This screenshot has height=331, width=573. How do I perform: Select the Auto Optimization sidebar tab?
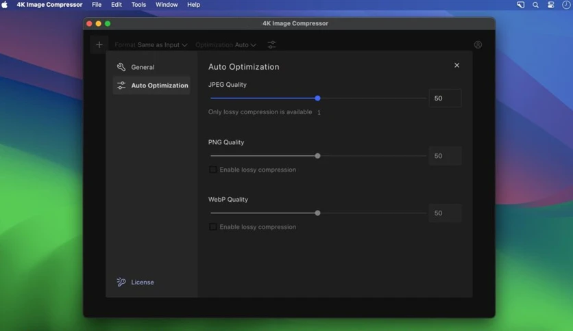[151, 85]
